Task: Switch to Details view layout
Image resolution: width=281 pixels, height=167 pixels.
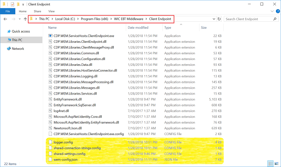Action: pos(270,164)
